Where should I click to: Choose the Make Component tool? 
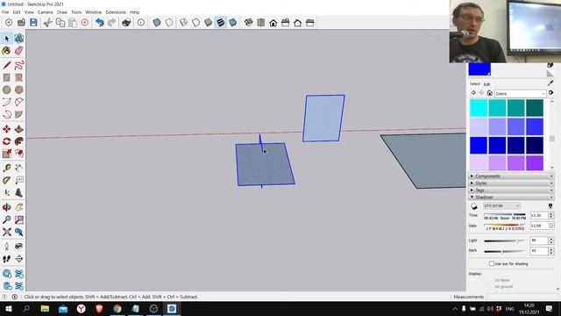19,39
